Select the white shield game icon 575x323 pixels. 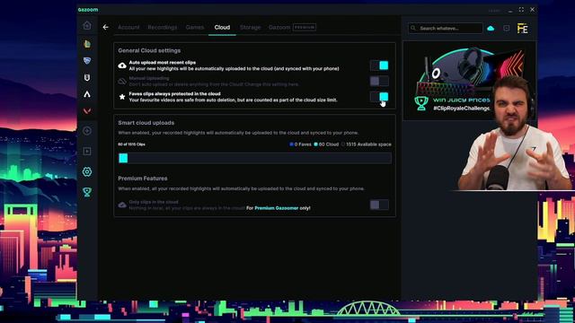[87, 78]
